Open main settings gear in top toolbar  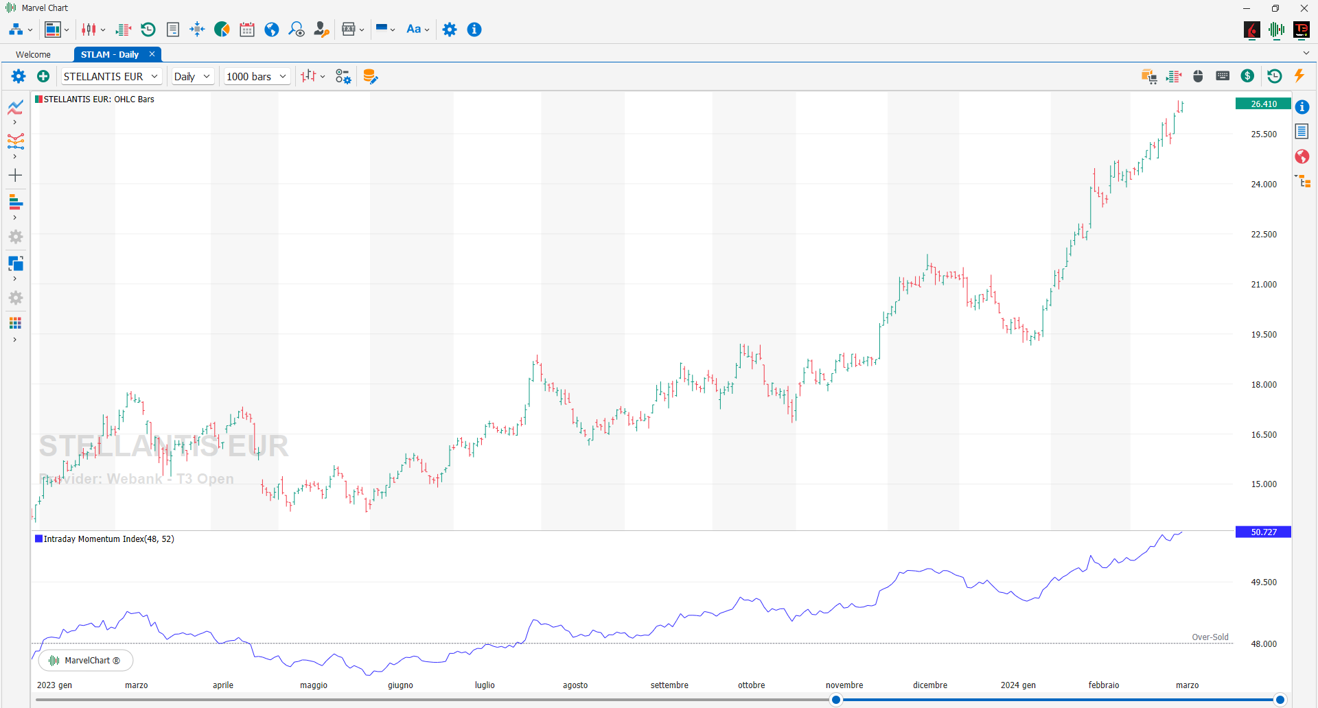[x=450, y=29]
